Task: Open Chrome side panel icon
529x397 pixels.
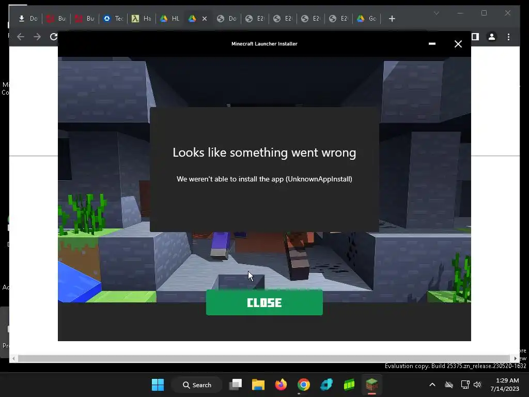Action: [475, 37]
